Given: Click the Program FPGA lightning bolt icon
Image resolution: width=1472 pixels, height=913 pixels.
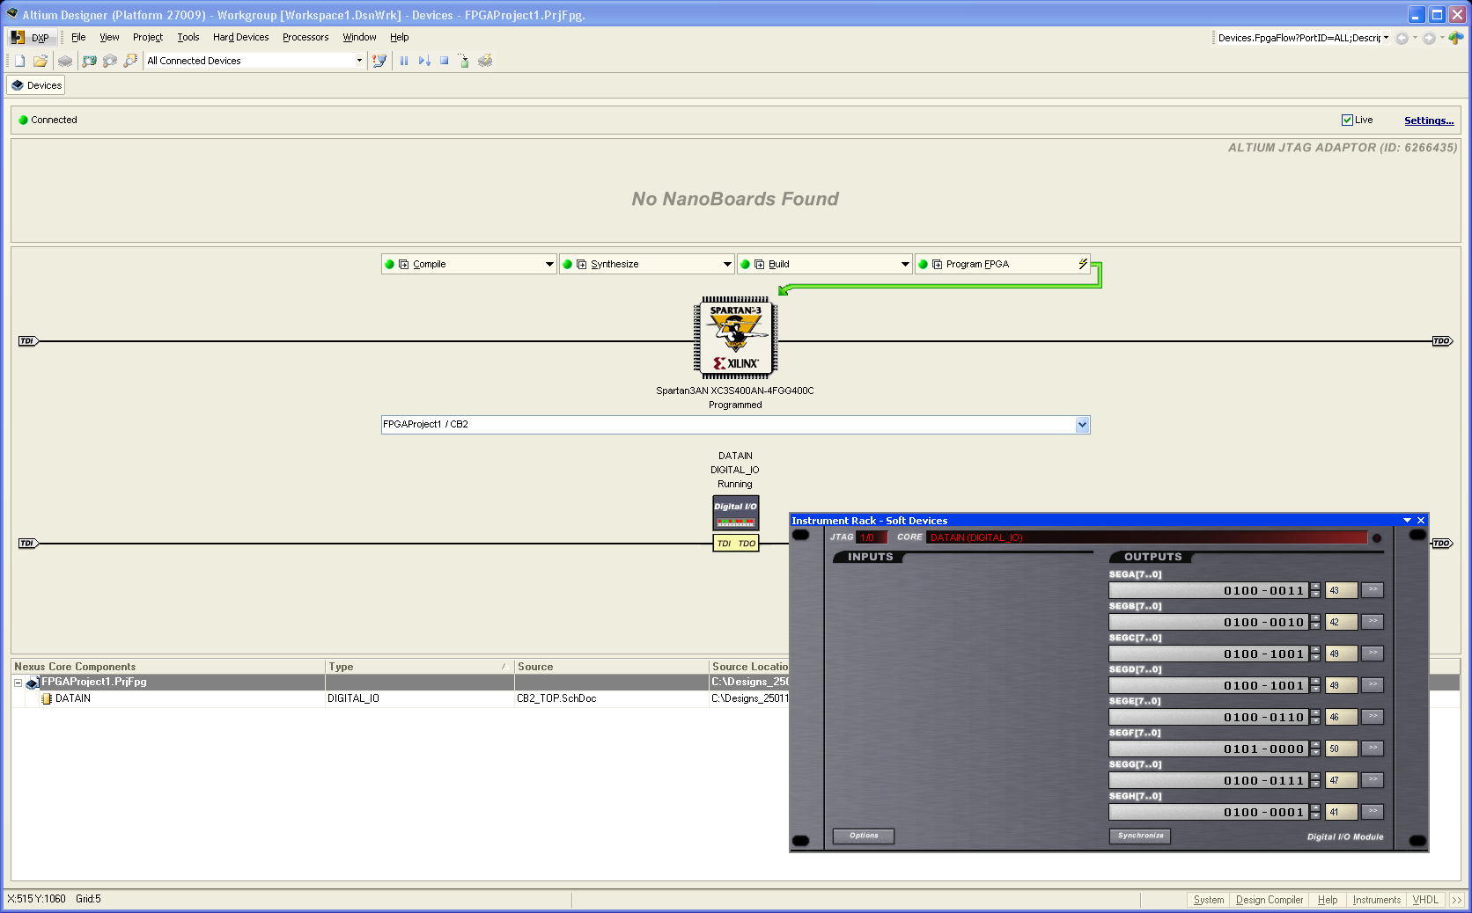Looking at the screenshot, I should click(x=1083, y=264).
